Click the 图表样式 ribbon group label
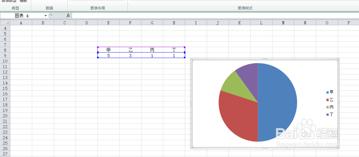 pos(245,8)
